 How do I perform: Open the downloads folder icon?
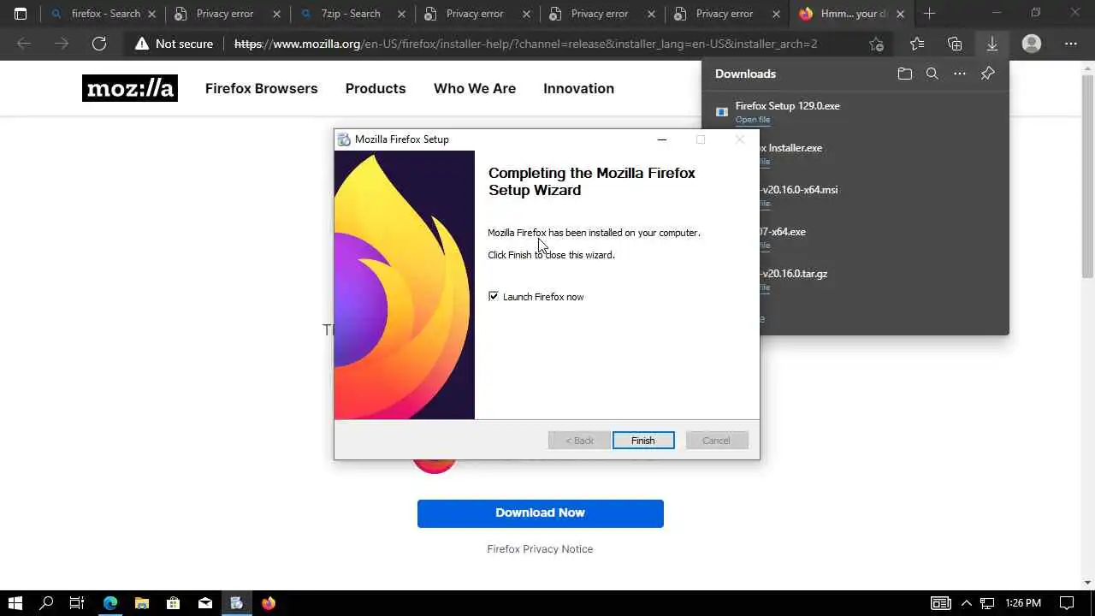pos(905,74)
